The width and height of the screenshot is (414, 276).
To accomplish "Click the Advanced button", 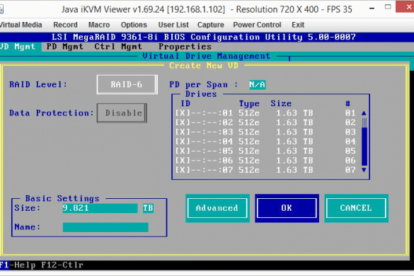I will pos(217,208).
